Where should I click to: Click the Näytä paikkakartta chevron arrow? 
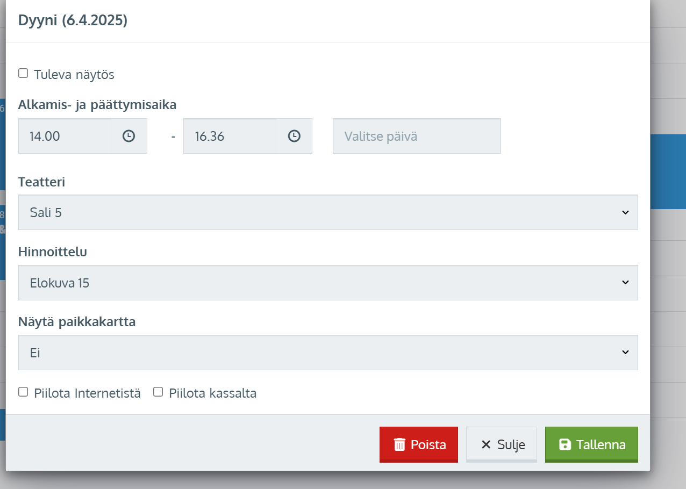(x=625, y=353)
